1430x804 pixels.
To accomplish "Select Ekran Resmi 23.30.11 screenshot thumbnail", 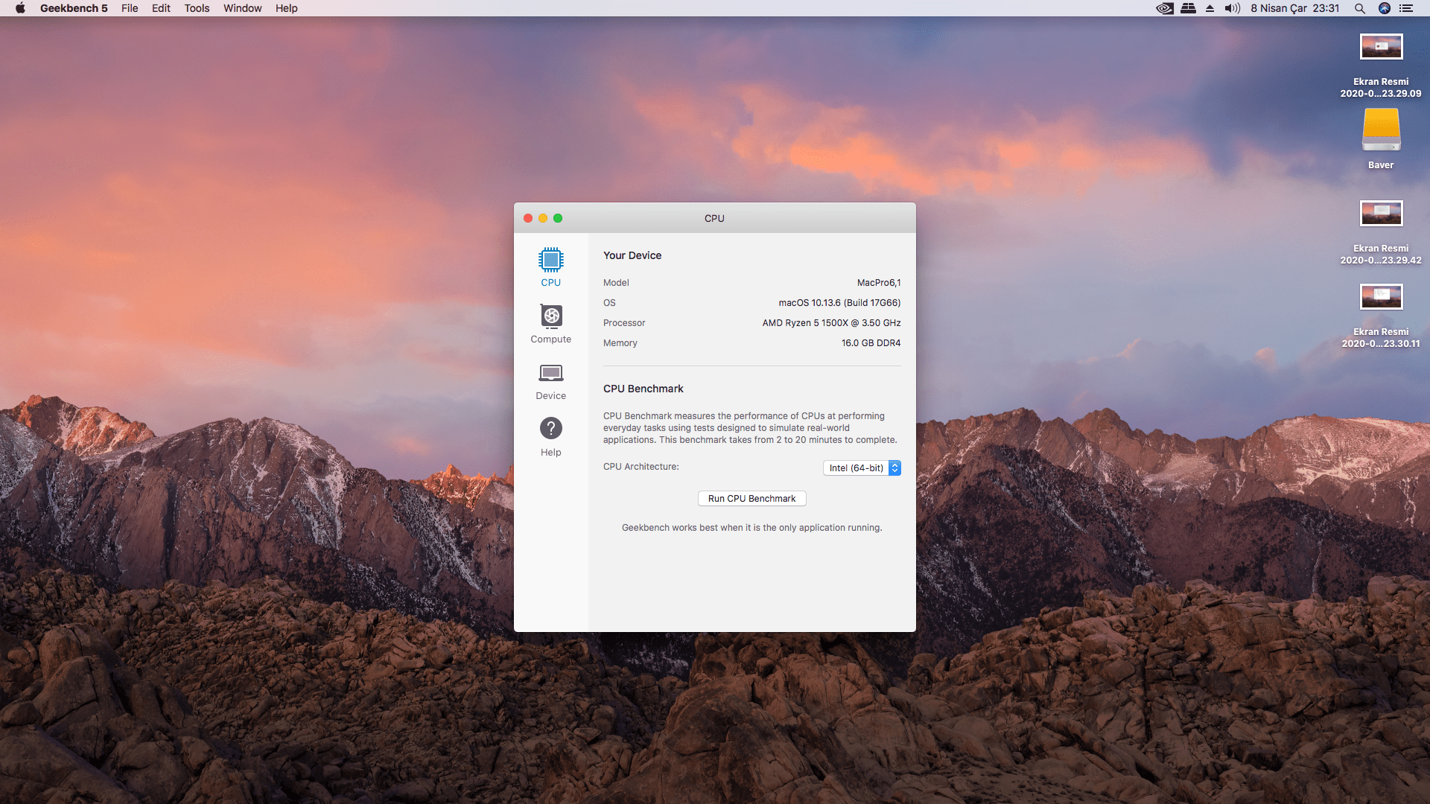I will click(1380, 297).
